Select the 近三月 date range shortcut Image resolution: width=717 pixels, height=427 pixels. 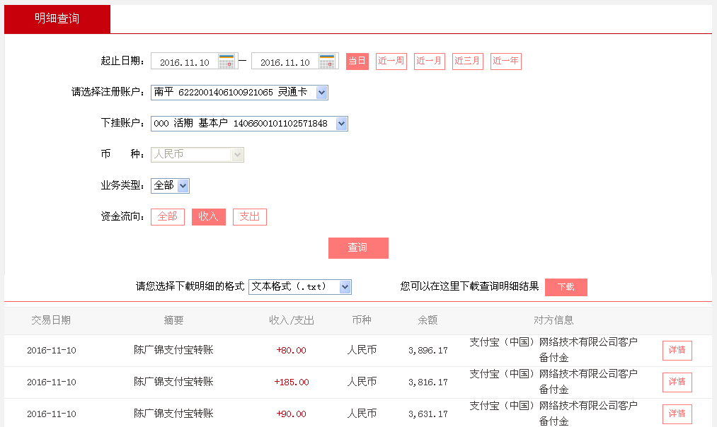point(467,61)
